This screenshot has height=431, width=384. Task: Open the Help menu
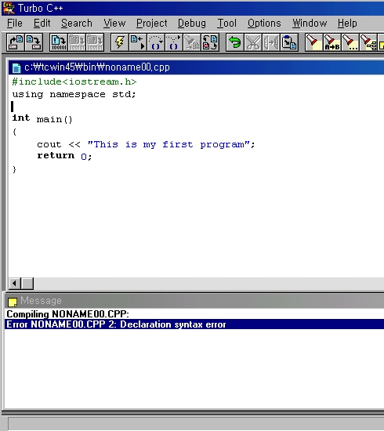347,24
